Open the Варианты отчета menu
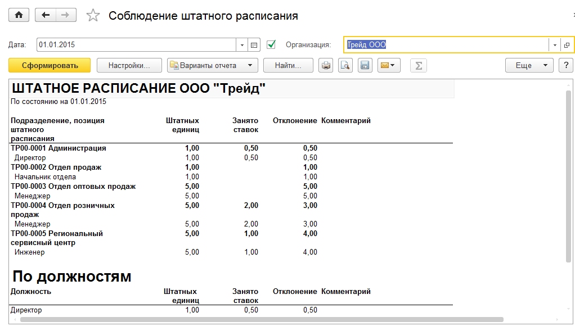 [x=213, y=66]
